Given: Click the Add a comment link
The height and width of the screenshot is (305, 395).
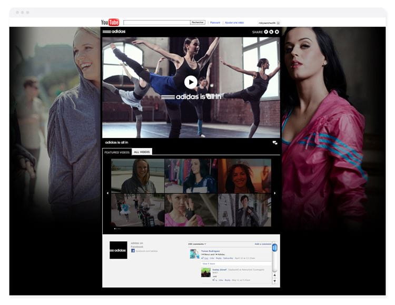Looking at the screenshot, I should (x=263, y=244).
